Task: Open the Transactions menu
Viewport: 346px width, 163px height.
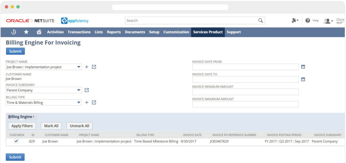Action: [79, 32]
